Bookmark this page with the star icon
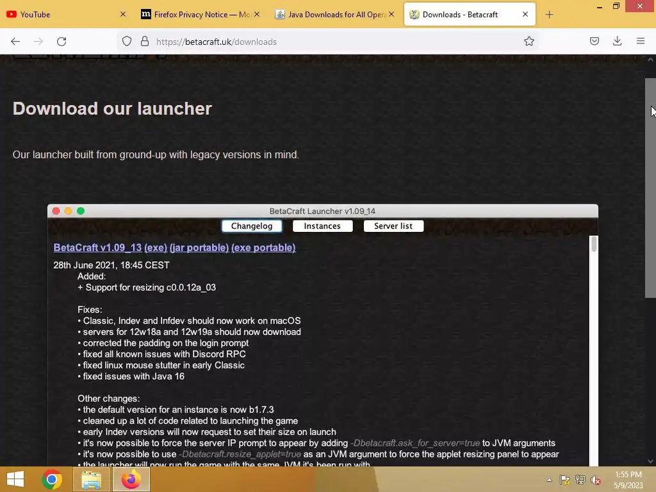 click(x=529, y=41)
